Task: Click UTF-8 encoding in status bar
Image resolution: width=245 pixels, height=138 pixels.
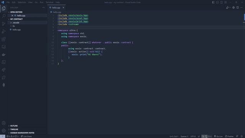Action: point(193,136)
